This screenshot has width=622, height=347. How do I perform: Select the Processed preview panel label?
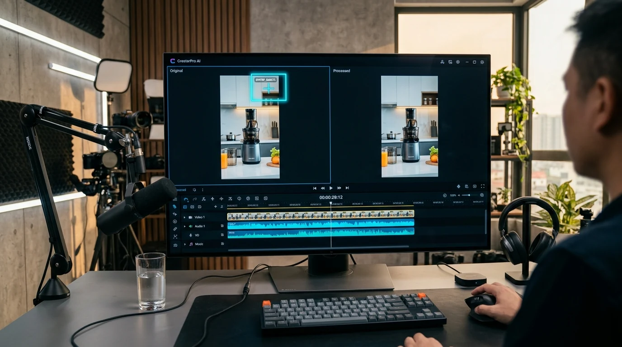[x=342, y=71]
